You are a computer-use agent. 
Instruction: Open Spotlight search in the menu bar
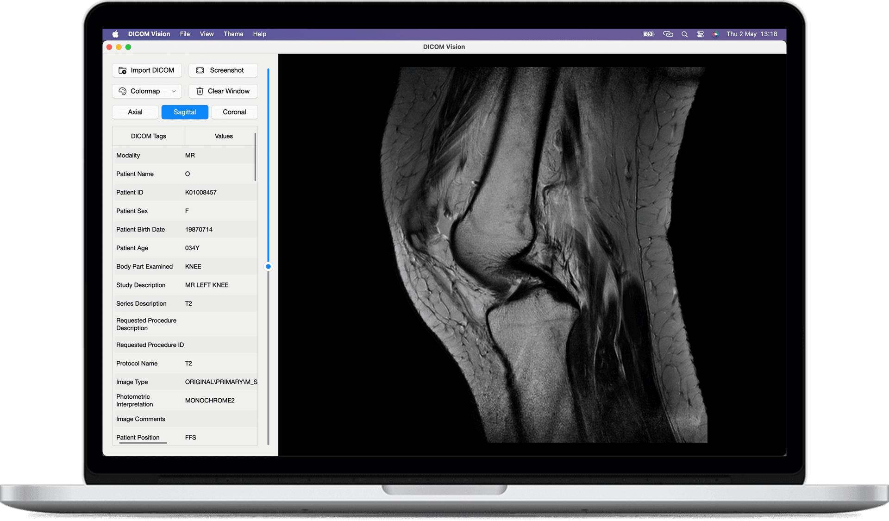684,34
